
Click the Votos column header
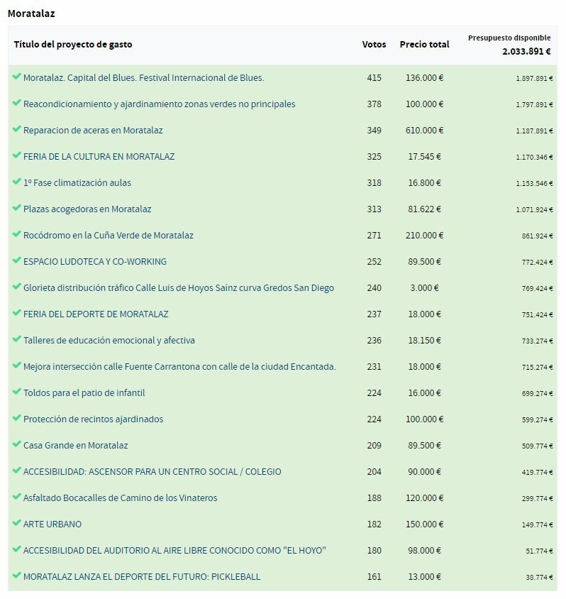[x=374, y=45]
